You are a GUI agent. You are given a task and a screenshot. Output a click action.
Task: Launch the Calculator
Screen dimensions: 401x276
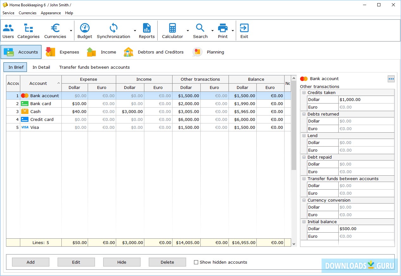point(172,30)
